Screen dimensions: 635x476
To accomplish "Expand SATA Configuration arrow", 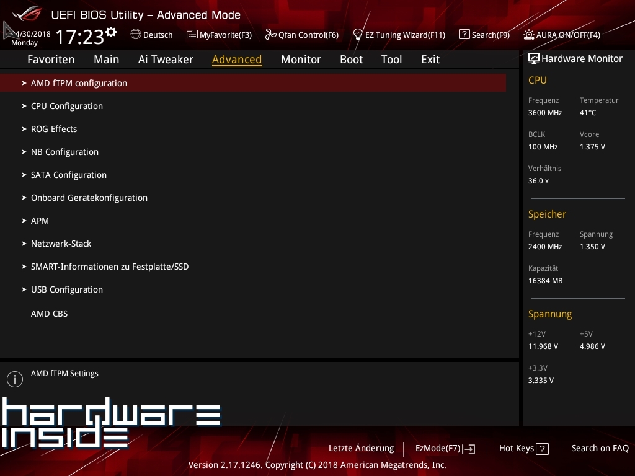I will [x=24, y=175].
